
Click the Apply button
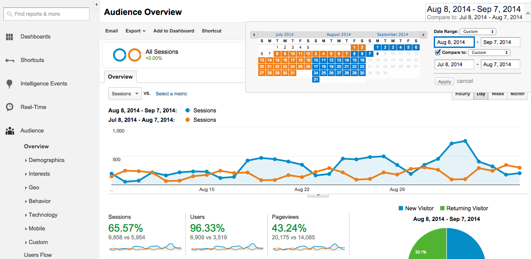[x=444, y=82]
